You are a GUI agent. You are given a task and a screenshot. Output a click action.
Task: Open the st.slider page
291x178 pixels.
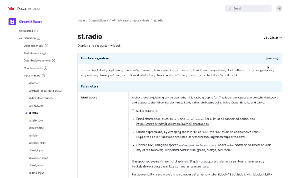click(33, 136)
